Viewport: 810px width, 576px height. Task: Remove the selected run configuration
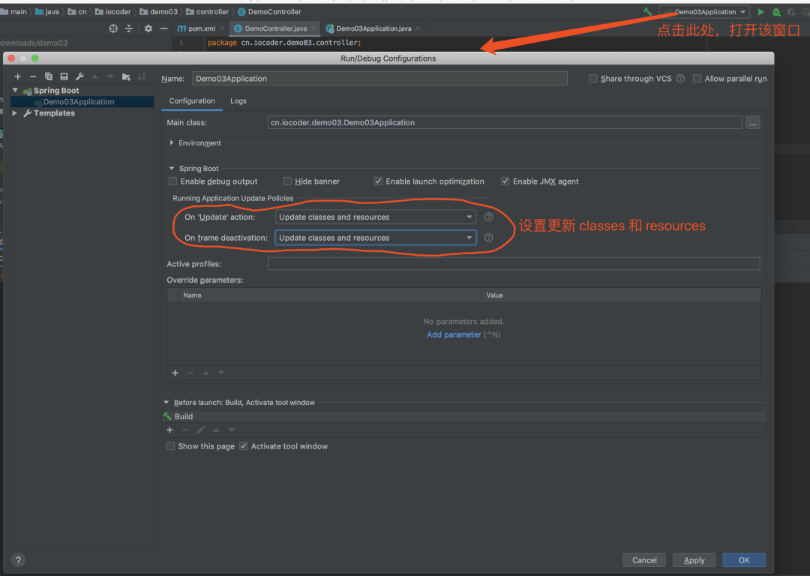[33, 76]
